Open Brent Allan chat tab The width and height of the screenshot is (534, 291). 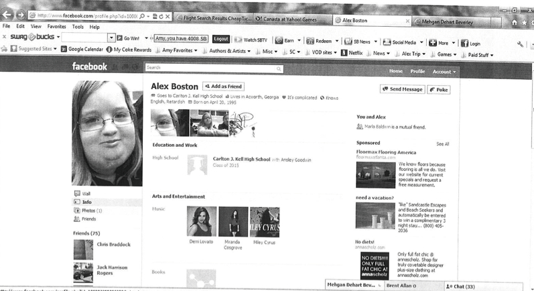click(x=414, y=286)
